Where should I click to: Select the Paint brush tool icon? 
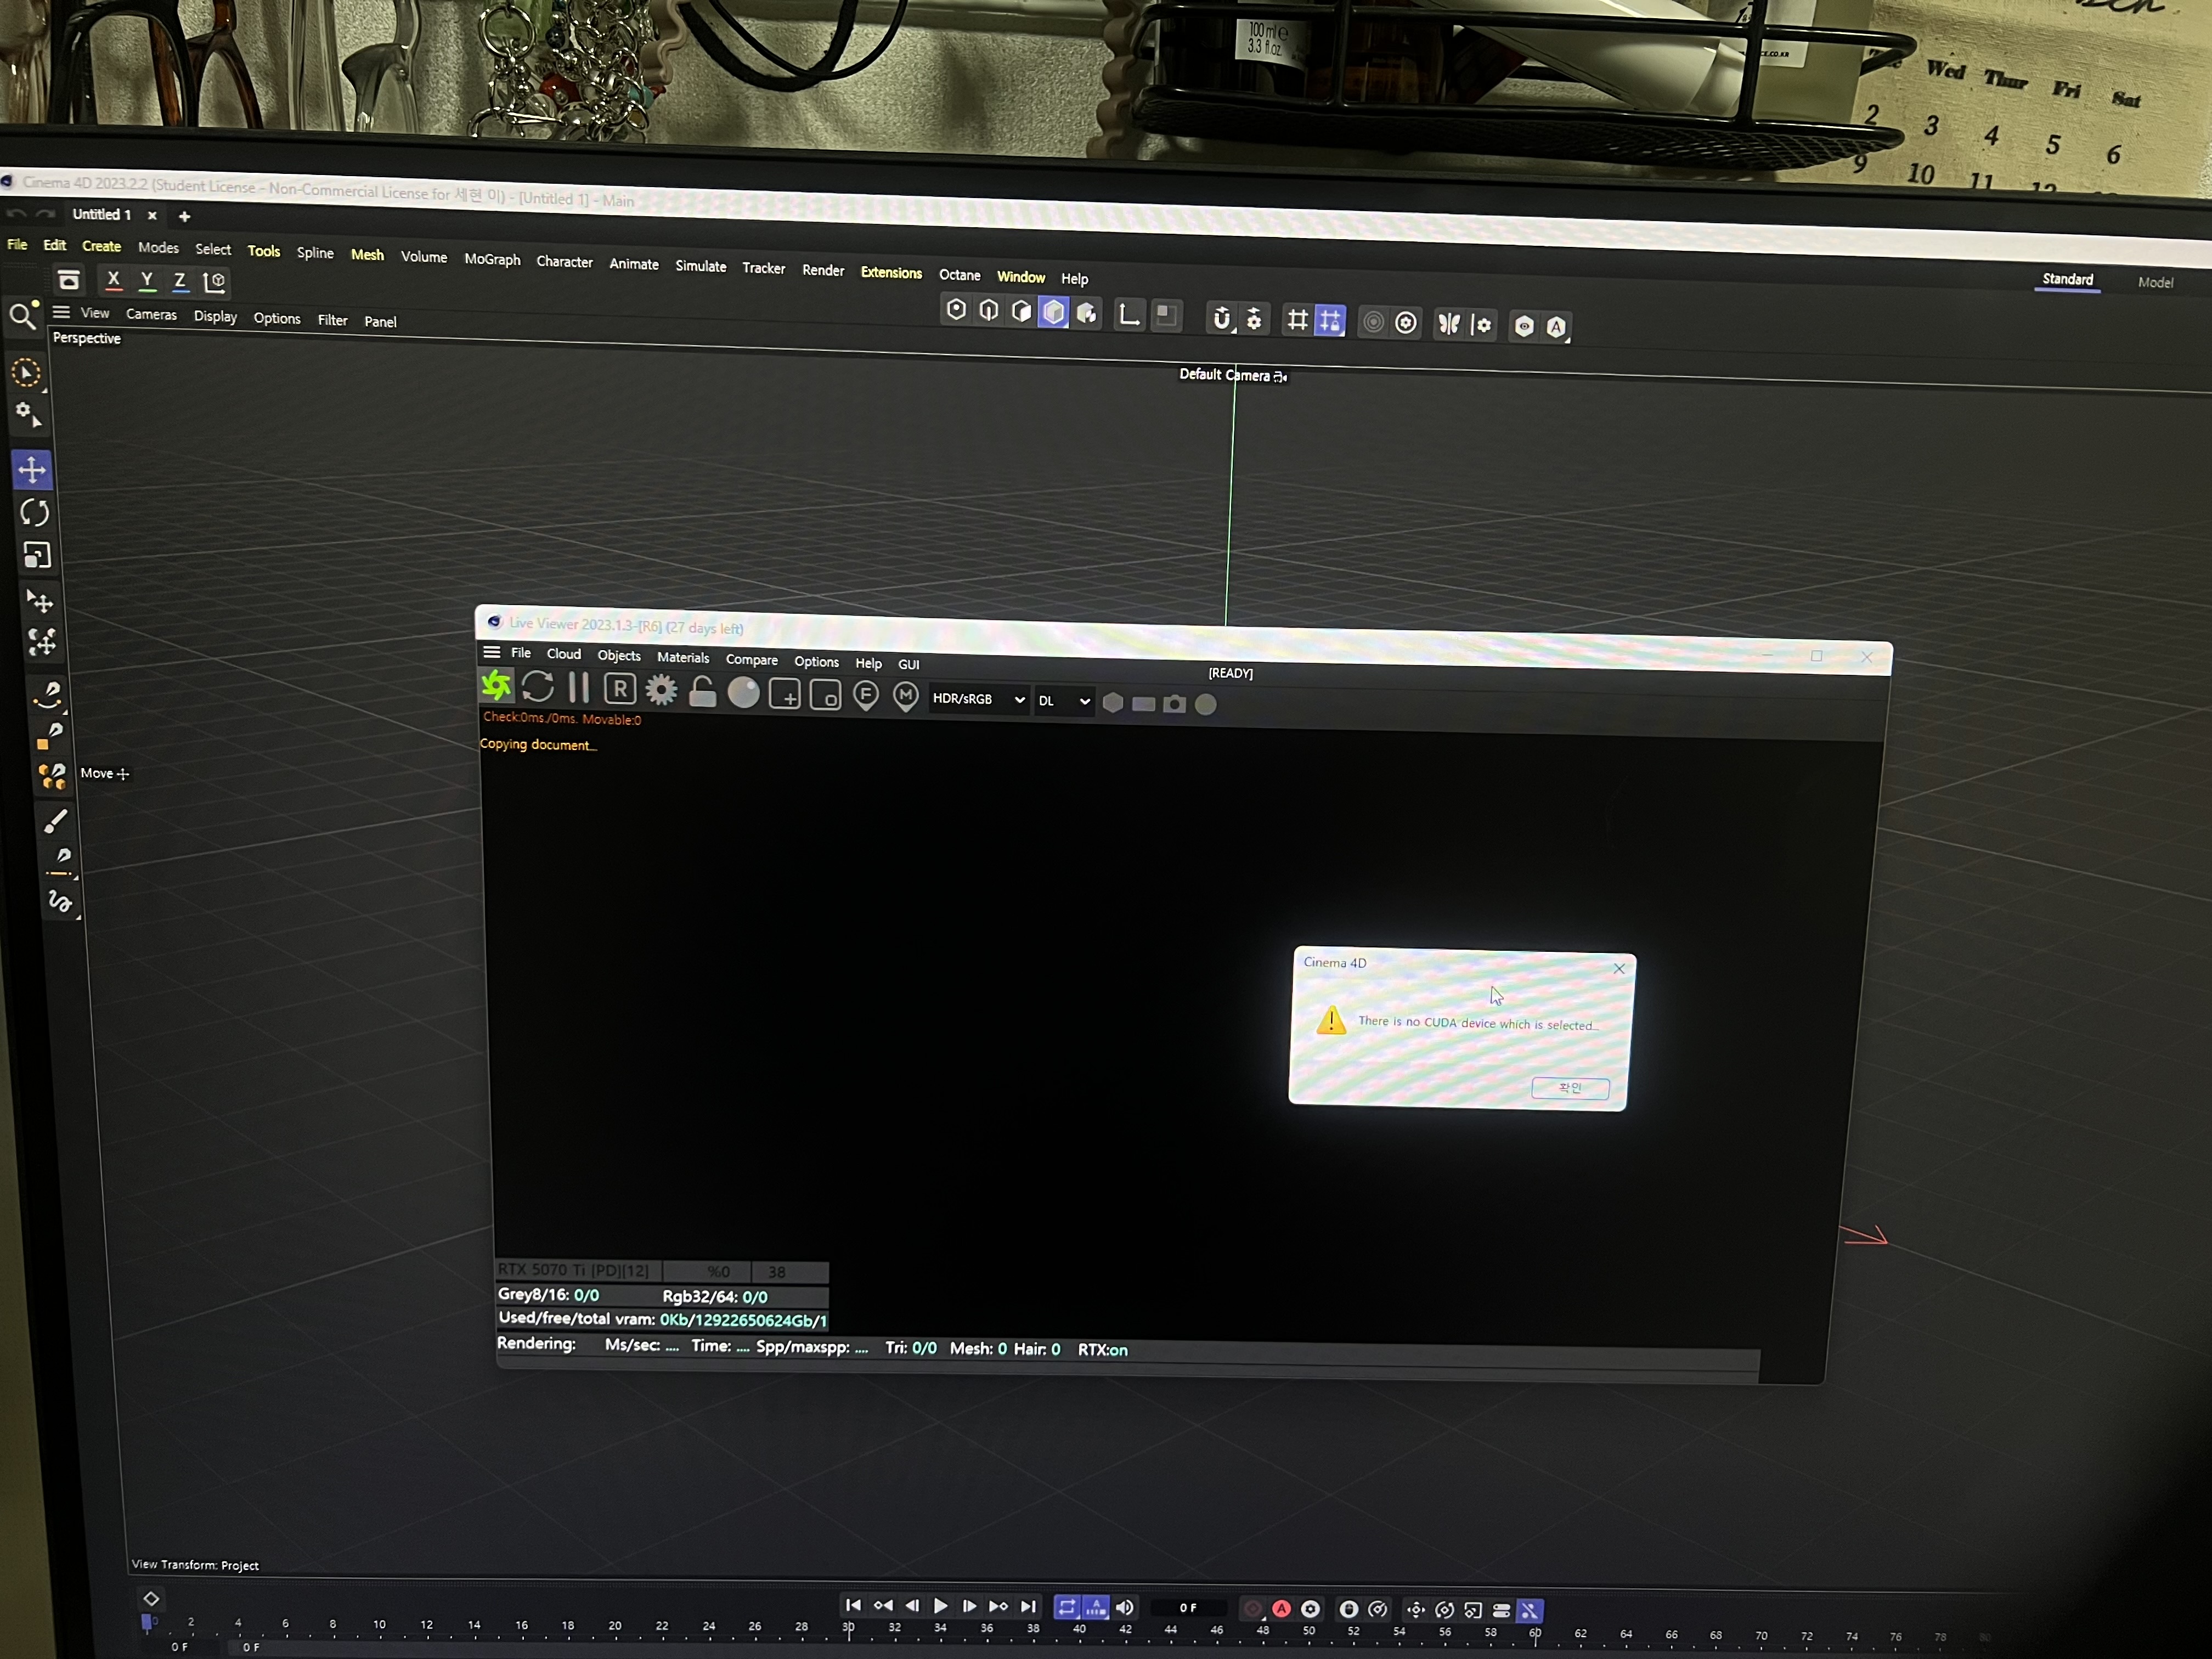click(x=56, y=822)
